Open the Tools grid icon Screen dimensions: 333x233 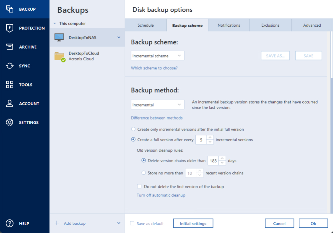[9, 85]
